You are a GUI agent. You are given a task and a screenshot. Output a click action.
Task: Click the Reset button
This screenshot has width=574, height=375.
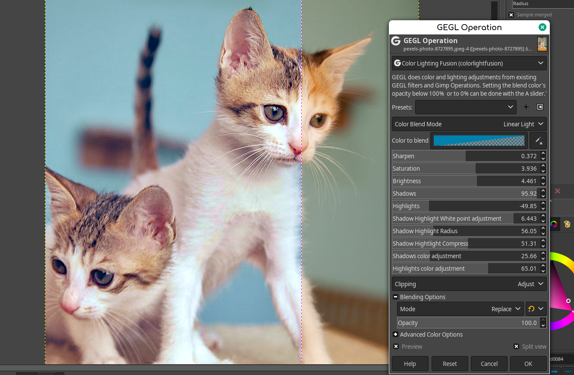pyautogui.click(x=450, y=364)
